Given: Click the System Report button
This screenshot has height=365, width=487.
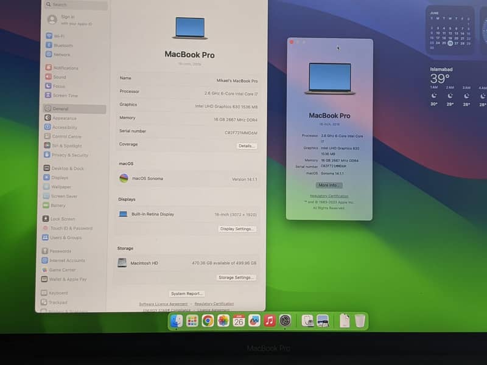Looking at the screenshot, I should pyautogui.click(x=187, y=294).
